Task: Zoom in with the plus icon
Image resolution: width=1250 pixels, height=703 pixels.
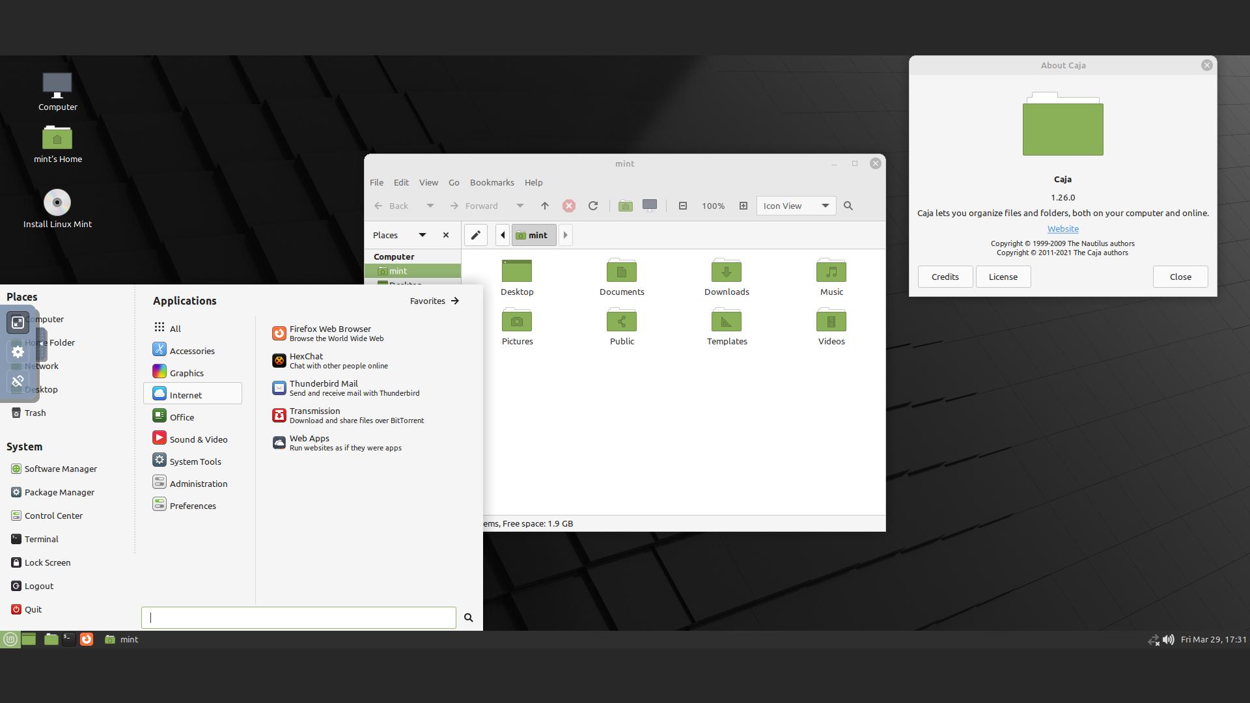Action: [x=743, y=206]
